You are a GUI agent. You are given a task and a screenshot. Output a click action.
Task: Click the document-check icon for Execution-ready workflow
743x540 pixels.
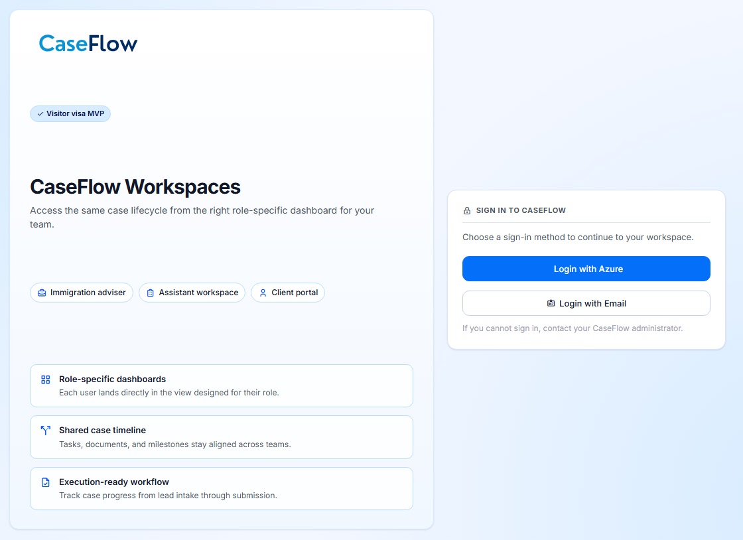(x=46, y=482)
